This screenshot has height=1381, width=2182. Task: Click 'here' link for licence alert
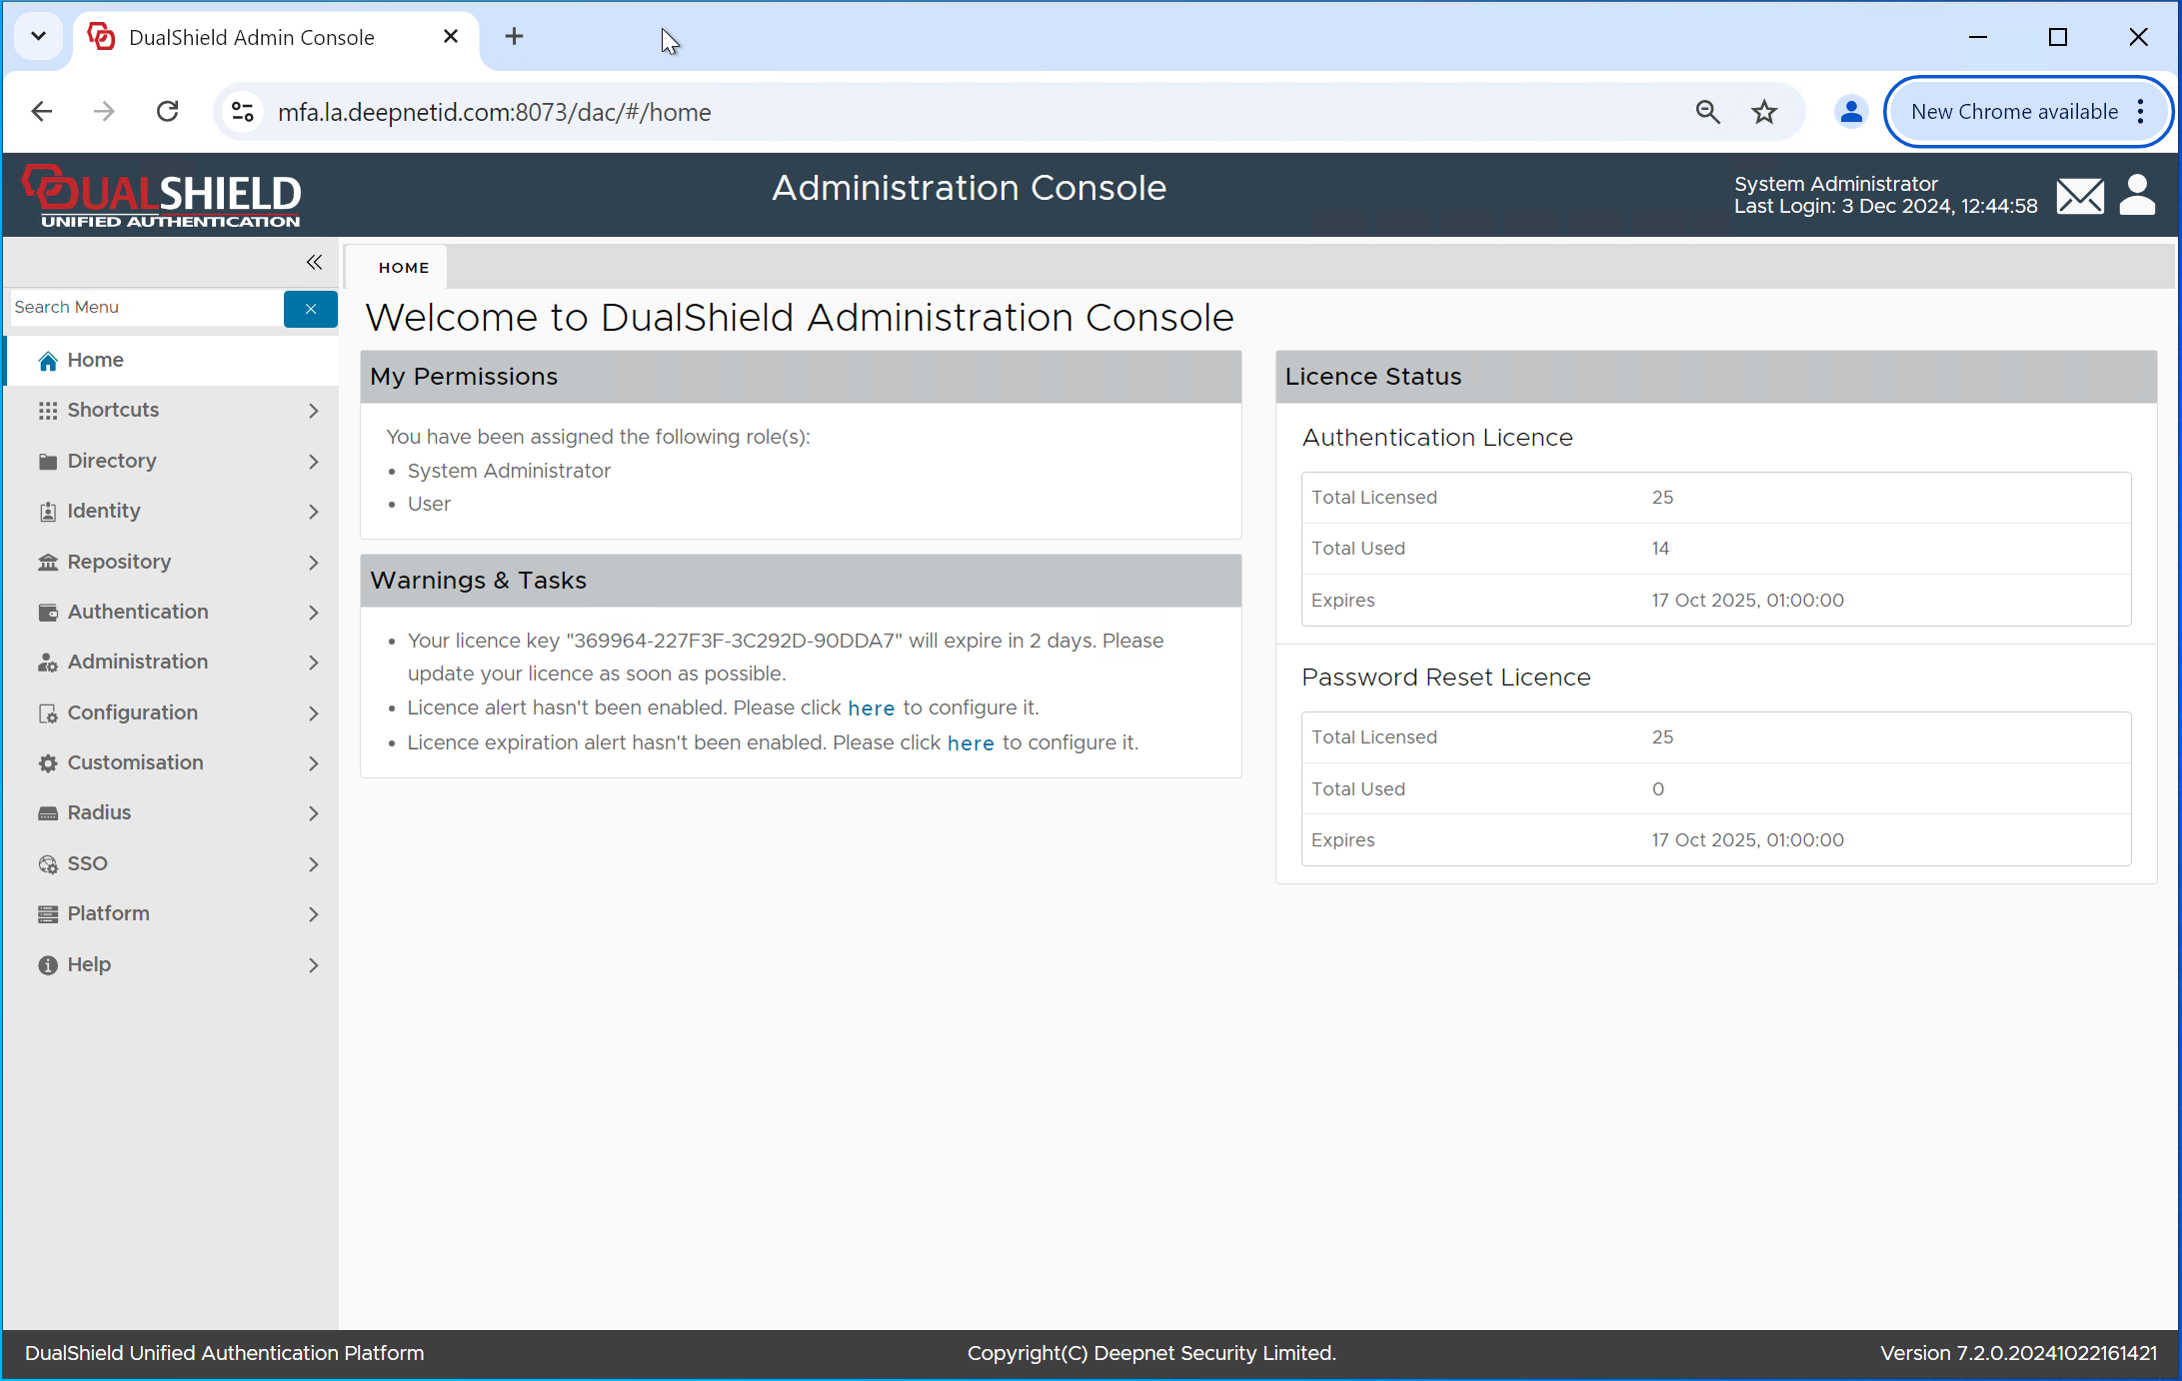tap(871, 708)
